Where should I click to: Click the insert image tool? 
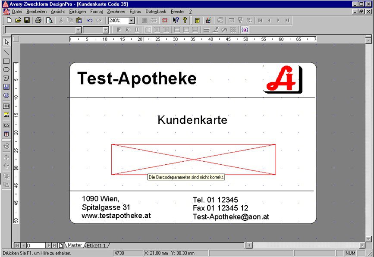tap(6, 115)
